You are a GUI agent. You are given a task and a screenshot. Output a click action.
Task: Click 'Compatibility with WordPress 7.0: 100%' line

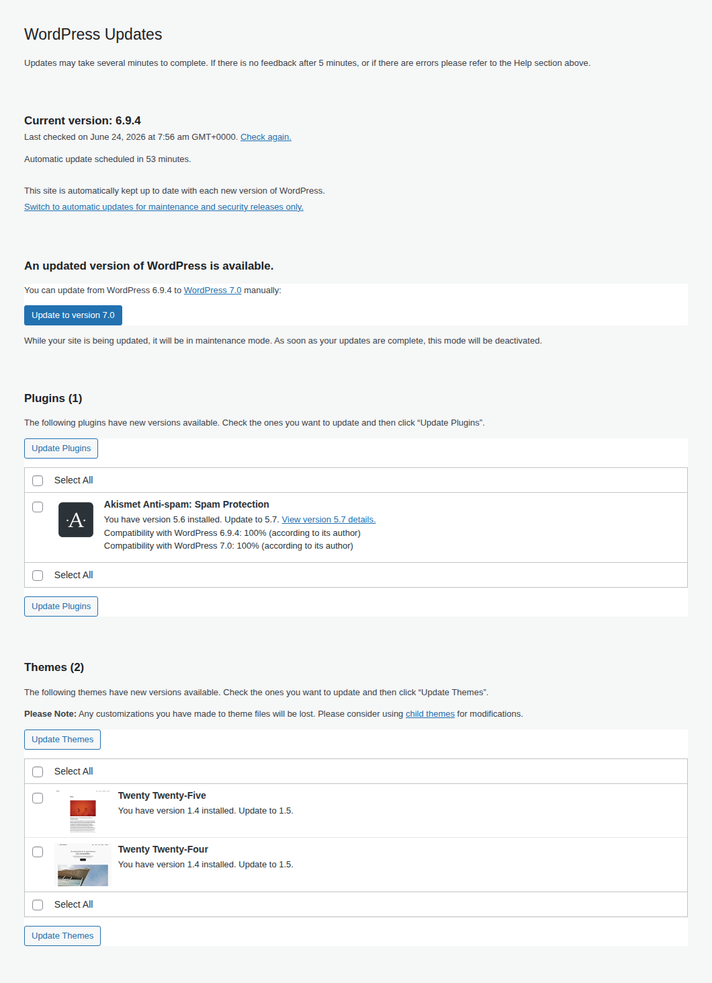click(x=228, y=546)
